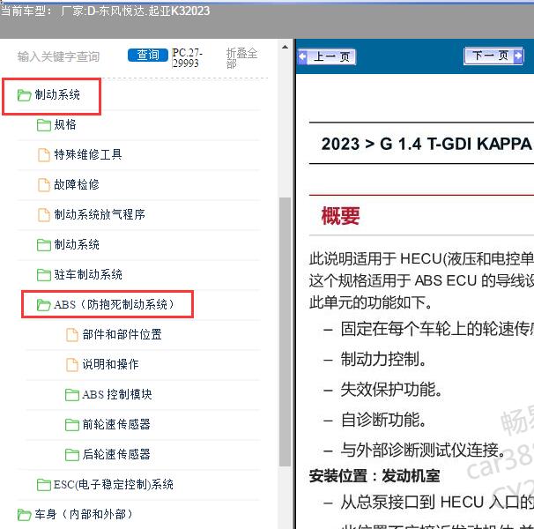Expand the 后轮速传感器 folder icon

(x=72, y=455)
